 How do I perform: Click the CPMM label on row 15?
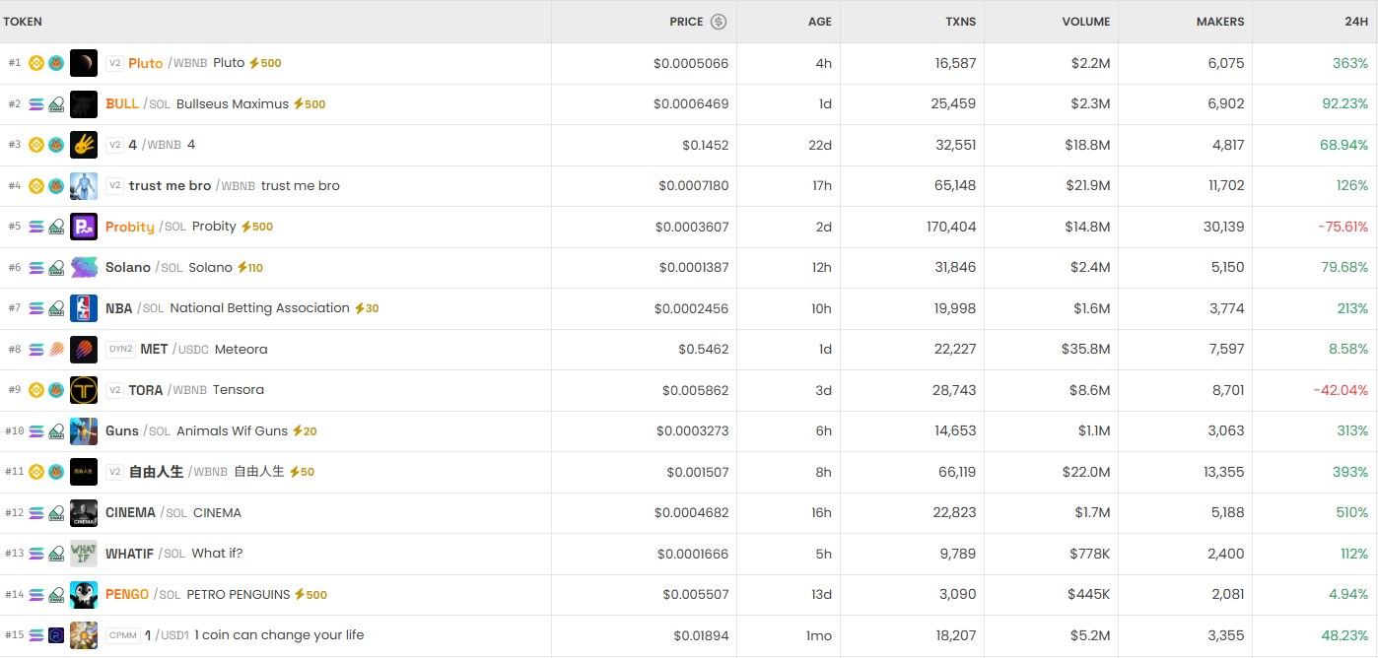point(123,635)
